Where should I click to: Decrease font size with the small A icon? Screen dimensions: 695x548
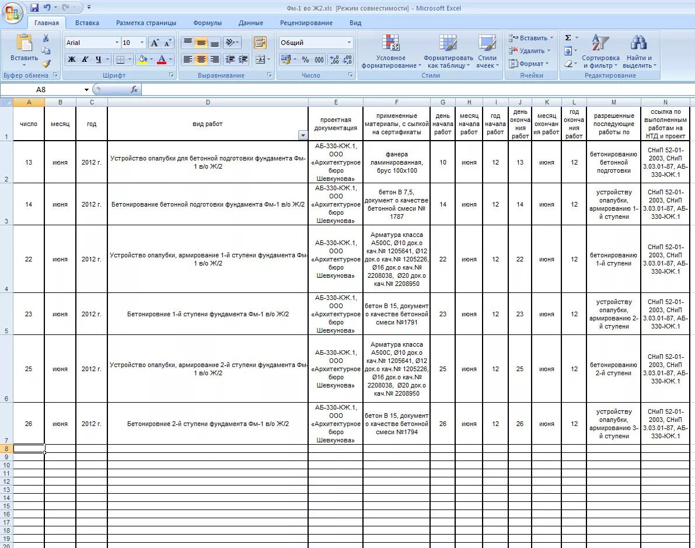pyautogui.click(x=167, y=43)
